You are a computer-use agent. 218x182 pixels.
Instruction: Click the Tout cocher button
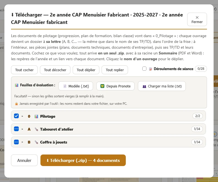24,70
